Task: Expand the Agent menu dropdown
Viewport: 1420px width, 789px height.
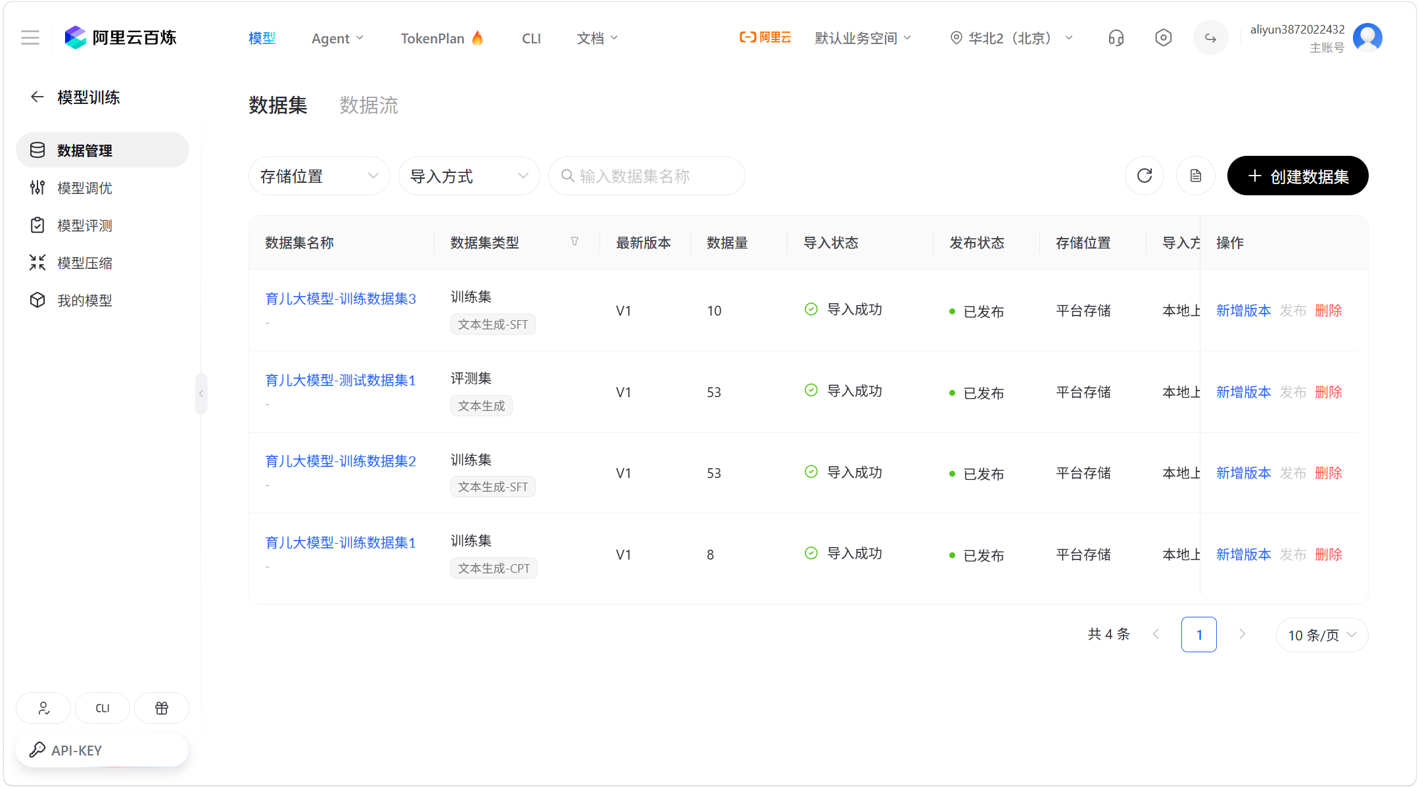Action: (x=337, y=39)
